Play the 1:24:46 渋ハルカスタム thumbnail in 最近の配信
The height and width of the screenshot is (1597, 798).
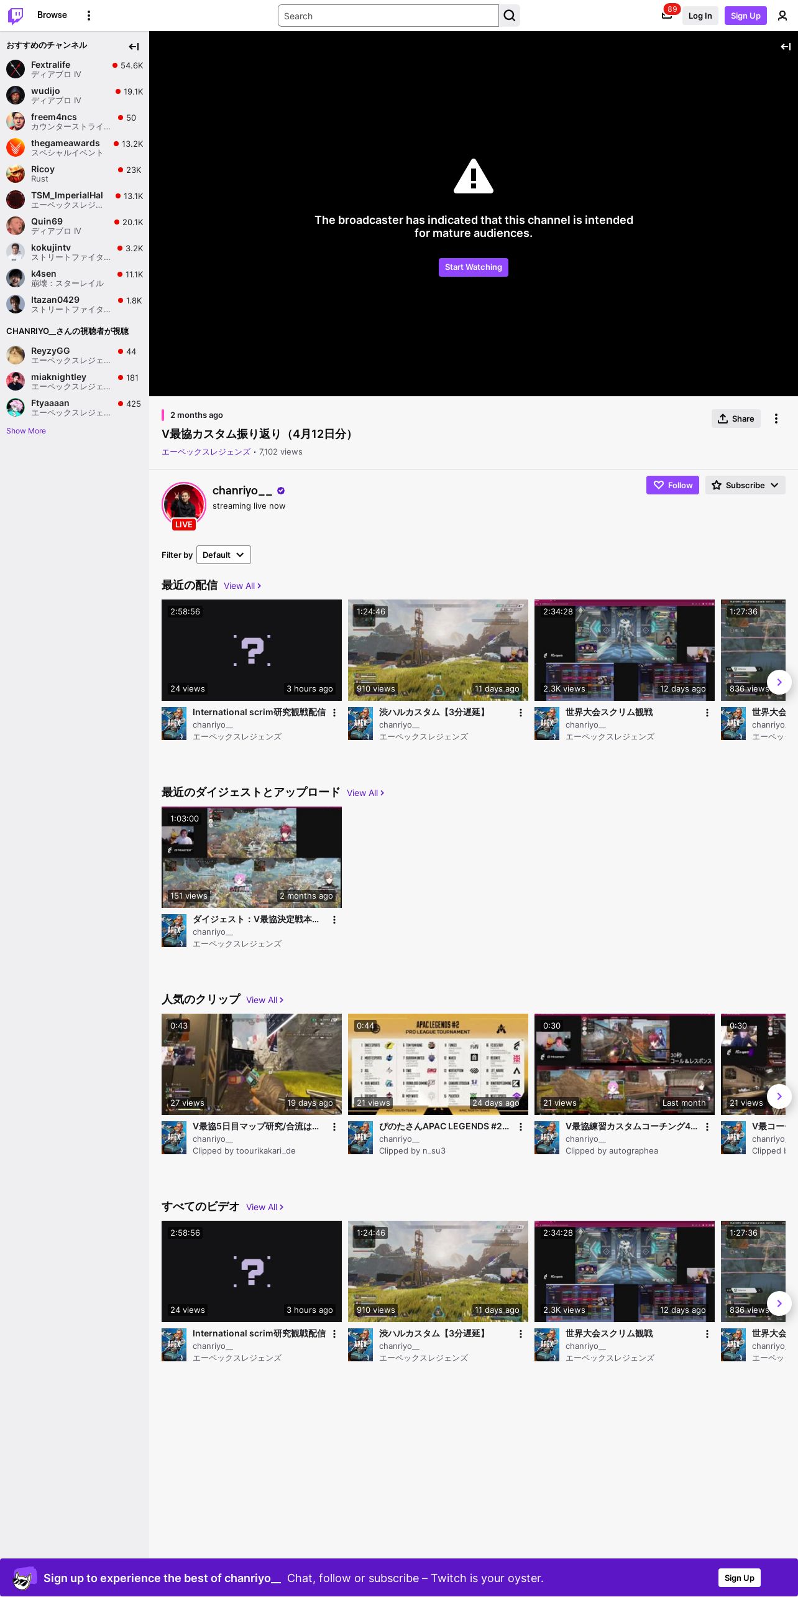tap(438, 650)
